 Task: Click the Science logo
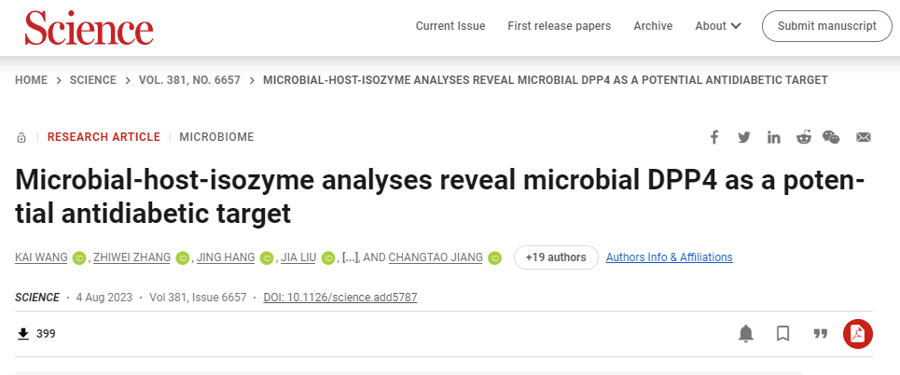[90, 28]
